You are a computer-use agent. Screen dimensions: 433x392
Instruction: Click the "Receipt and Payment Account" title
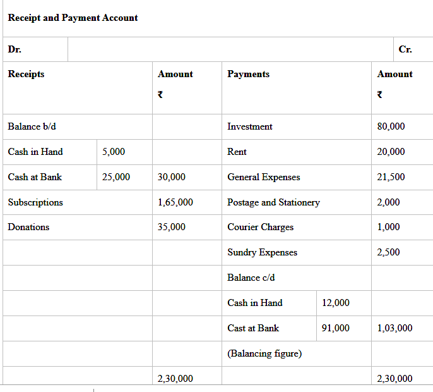tap(73, 18)
